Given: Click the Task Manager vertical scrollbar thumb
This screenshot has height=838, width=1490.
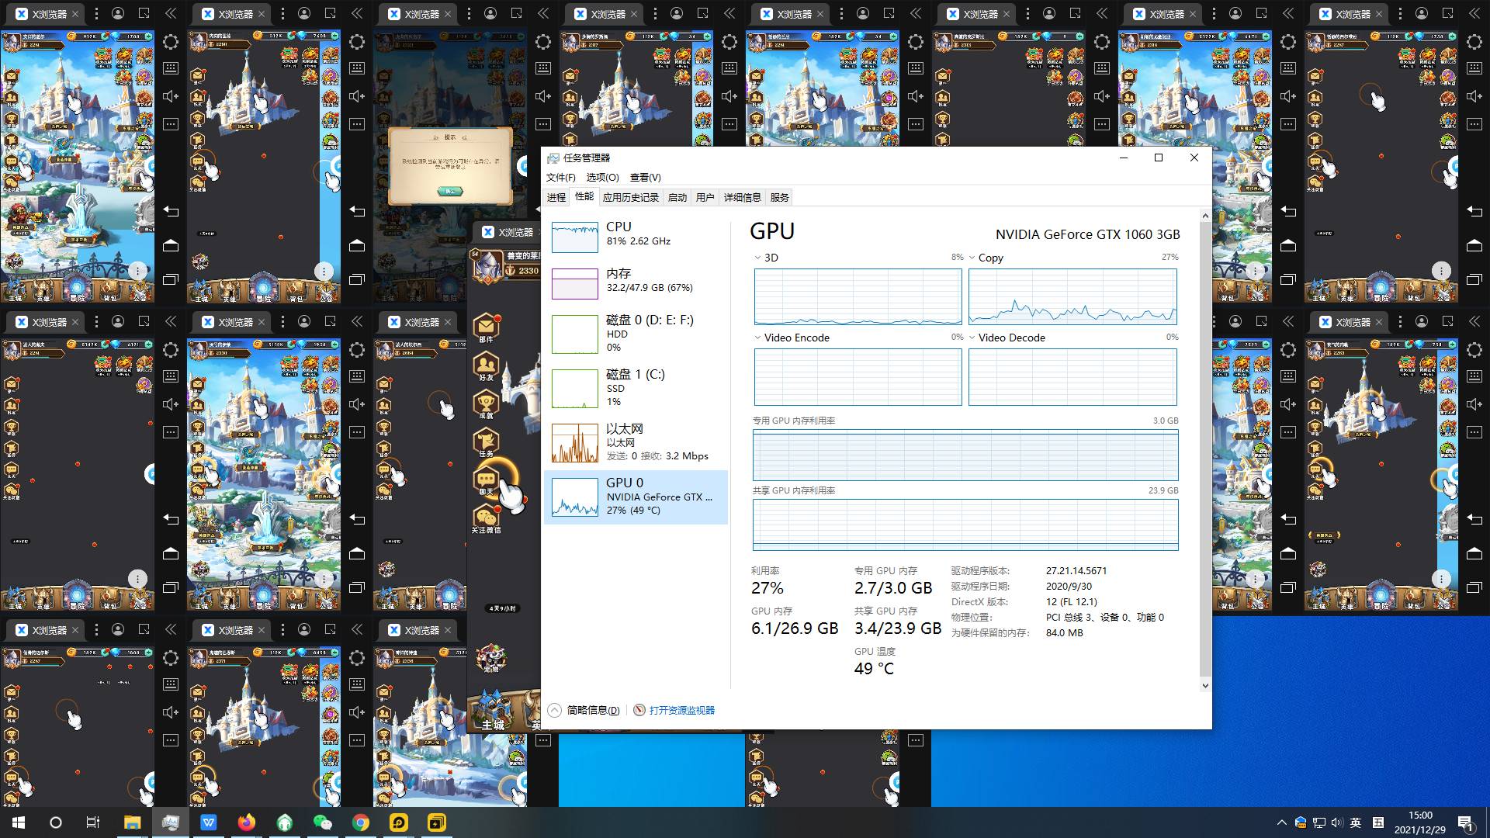Looking at the screenshot, I should click(x=1204, y=448).
